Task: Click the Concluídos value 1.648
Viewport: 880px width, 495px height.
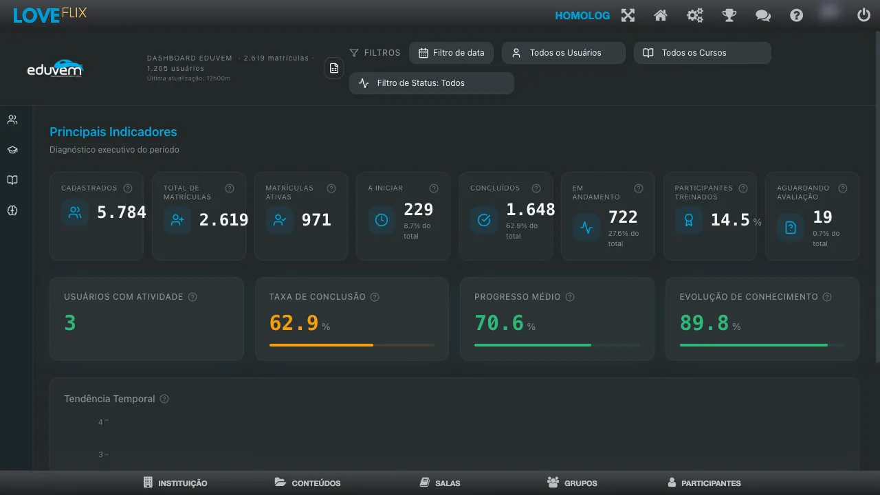Action: [531, 210]
